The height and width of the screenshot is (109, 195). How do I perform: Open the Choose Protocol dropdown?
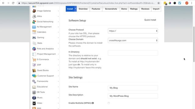tap(133, 31)
